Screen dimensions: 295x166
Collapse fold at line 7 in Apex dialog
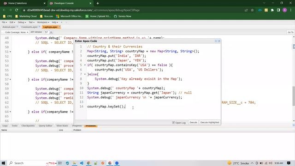pyautogui.click(x=85, y=74)
